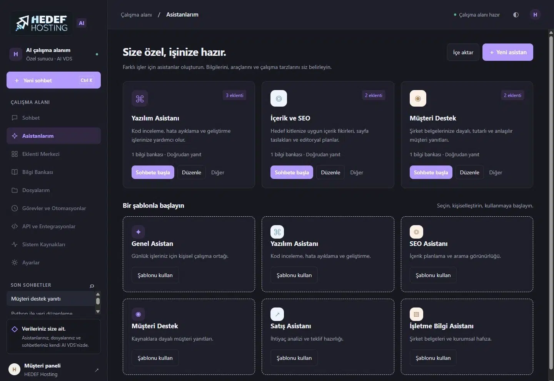Click the recent chats scrollbar down arrow
This screenshot has width=554, height=381.
pyautogui.click(x=98, y=311)
